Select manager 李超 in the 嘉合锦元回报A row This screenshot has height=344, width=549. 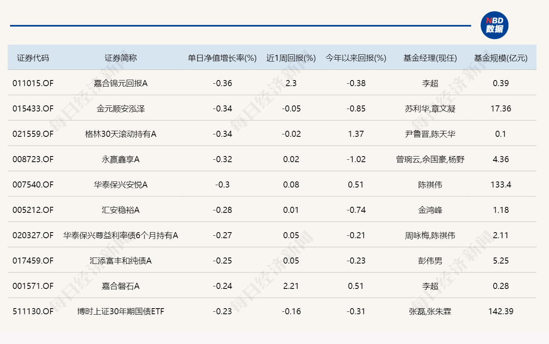point(430,83)
